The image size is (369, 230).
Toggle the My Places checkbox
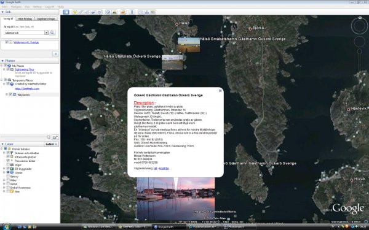coord(6,66)
